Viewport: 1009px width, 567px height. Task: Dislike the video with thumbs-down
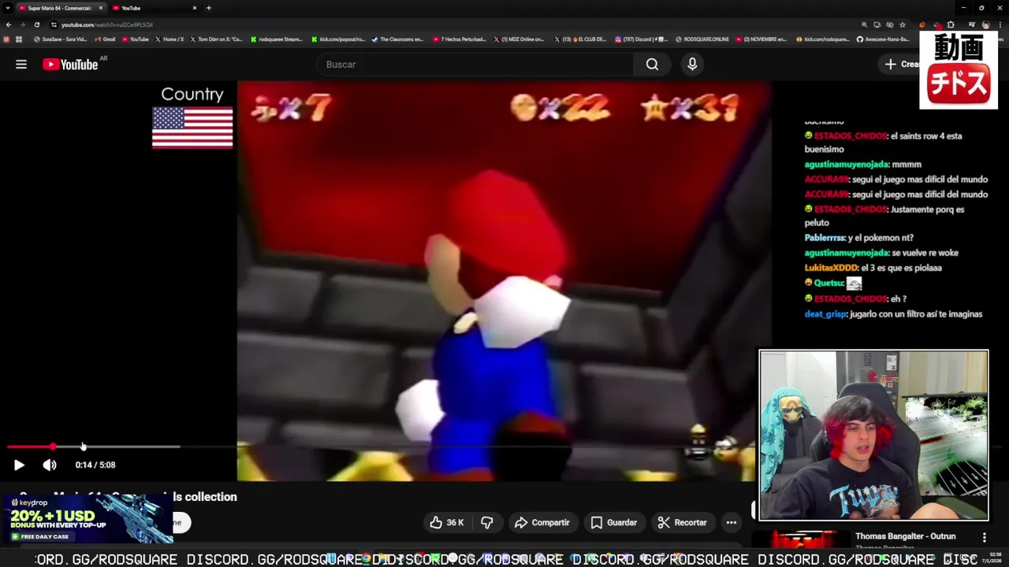tap(487, 523)
